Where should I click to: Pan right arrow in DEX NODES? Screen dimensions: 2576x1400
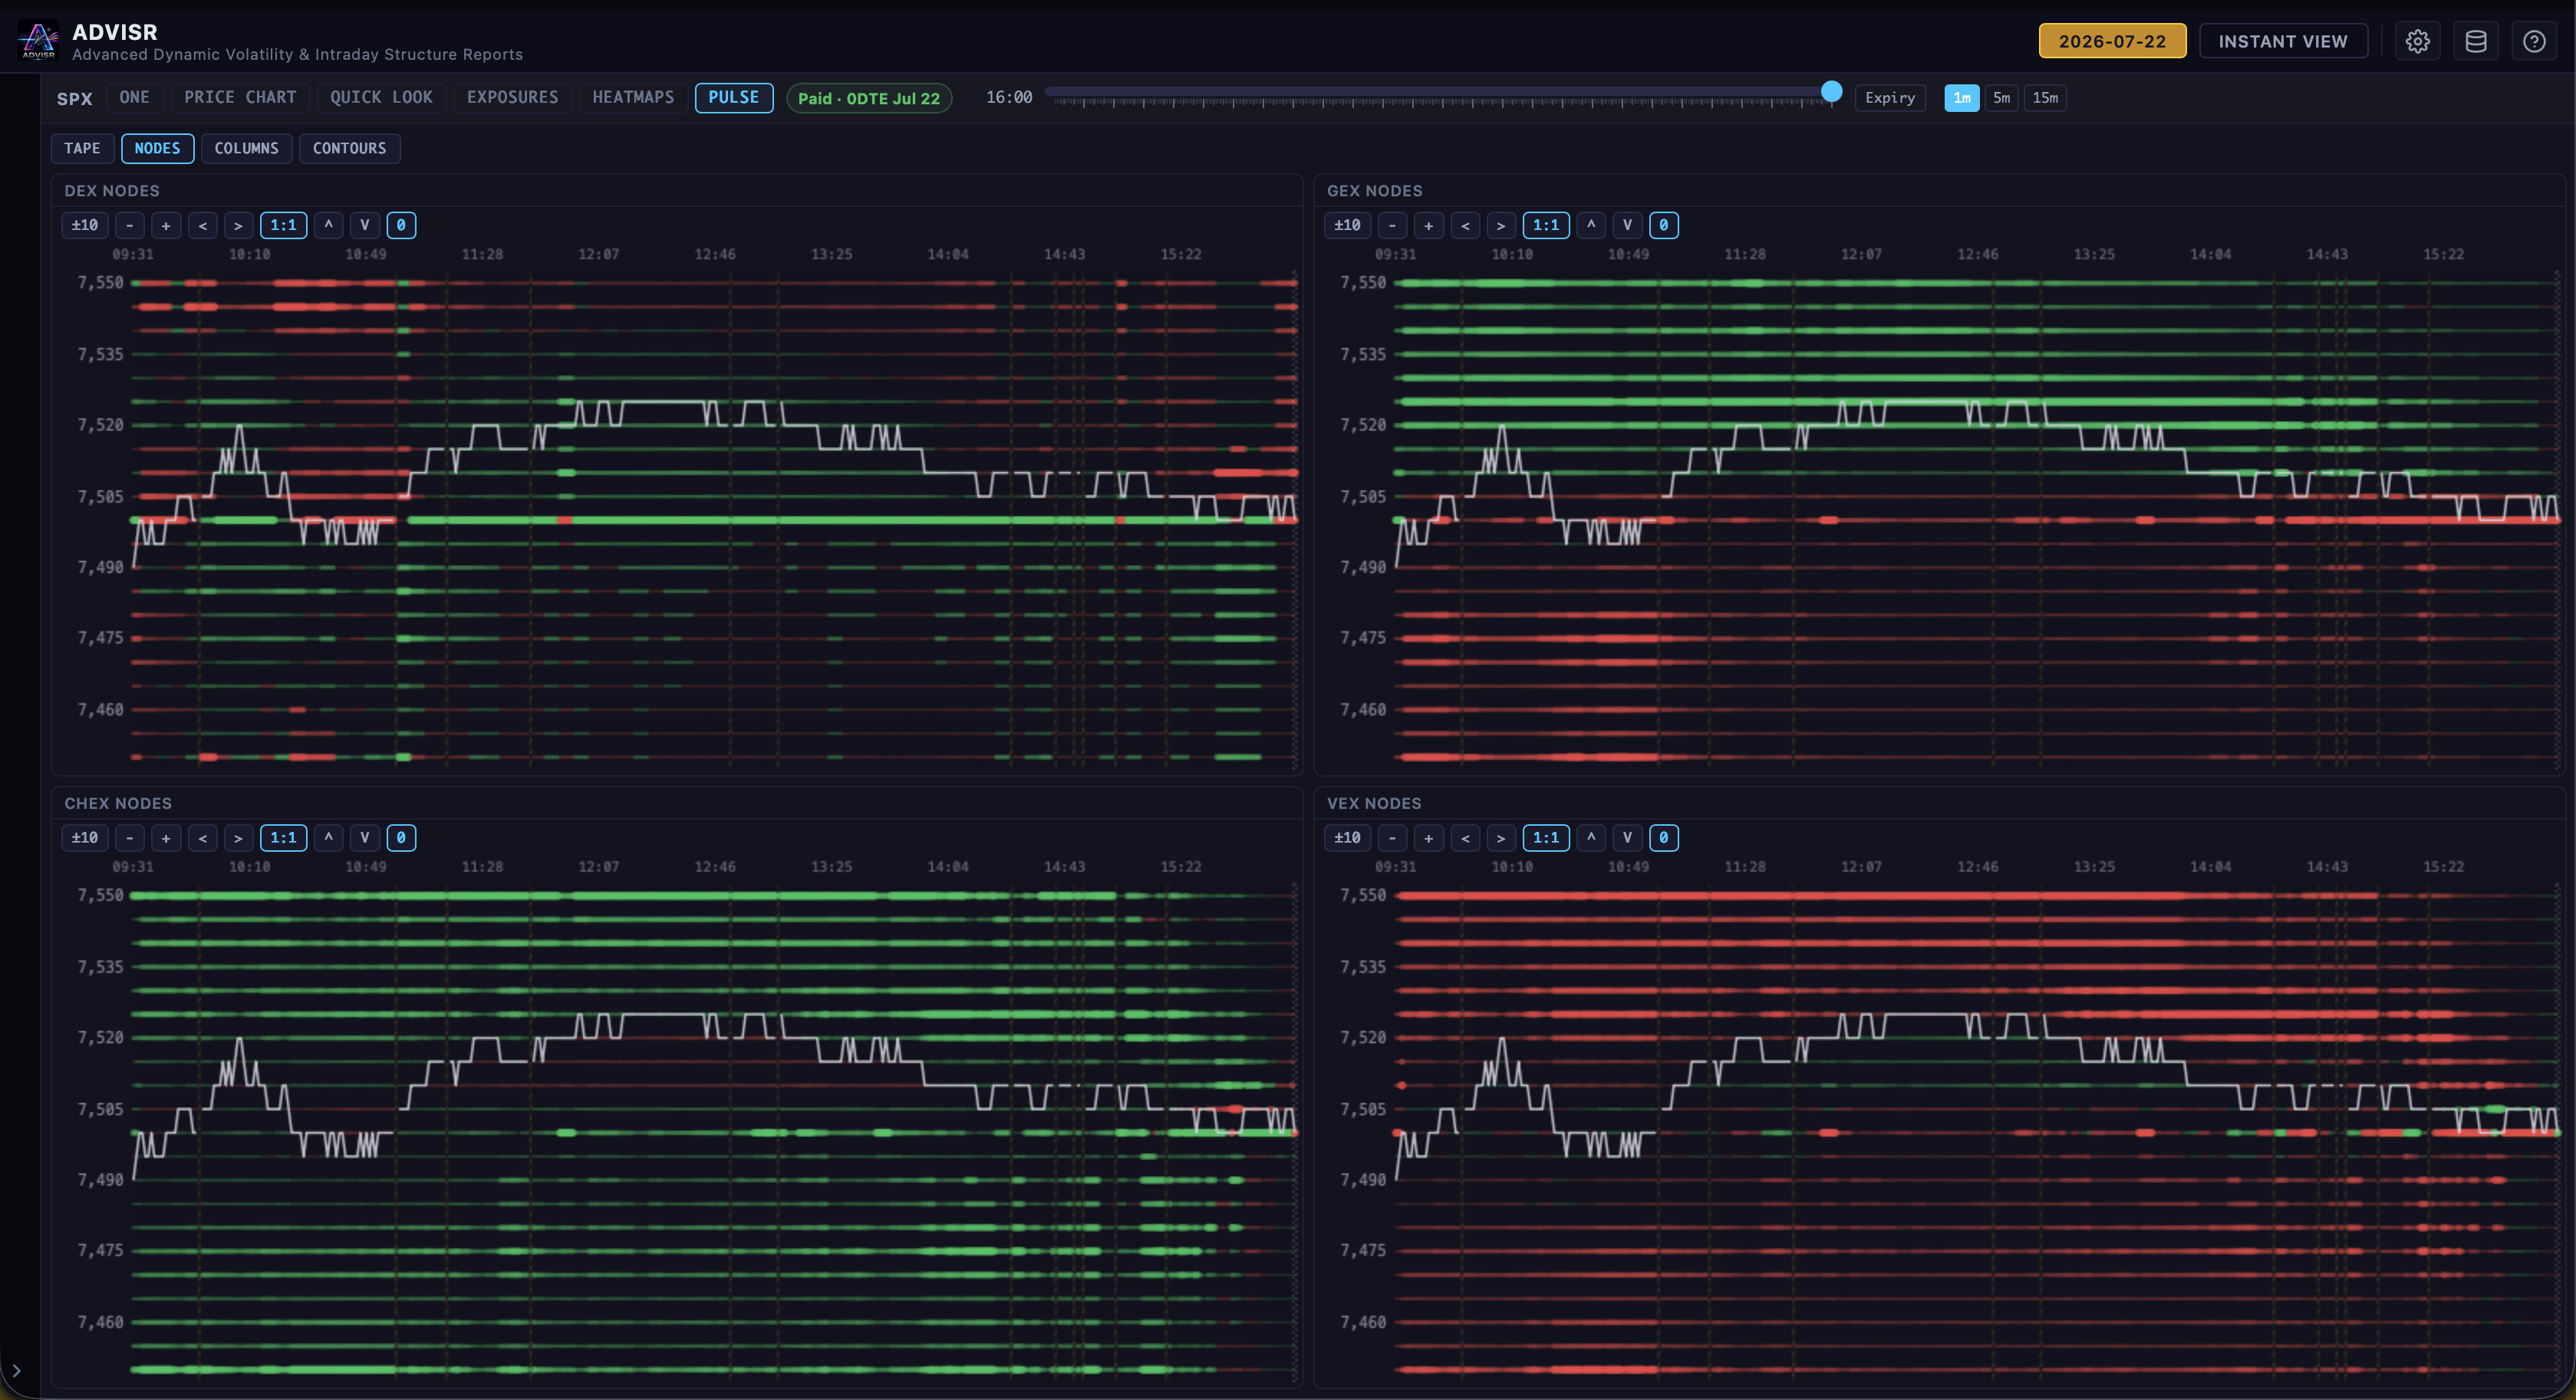[x=238, y=225]
